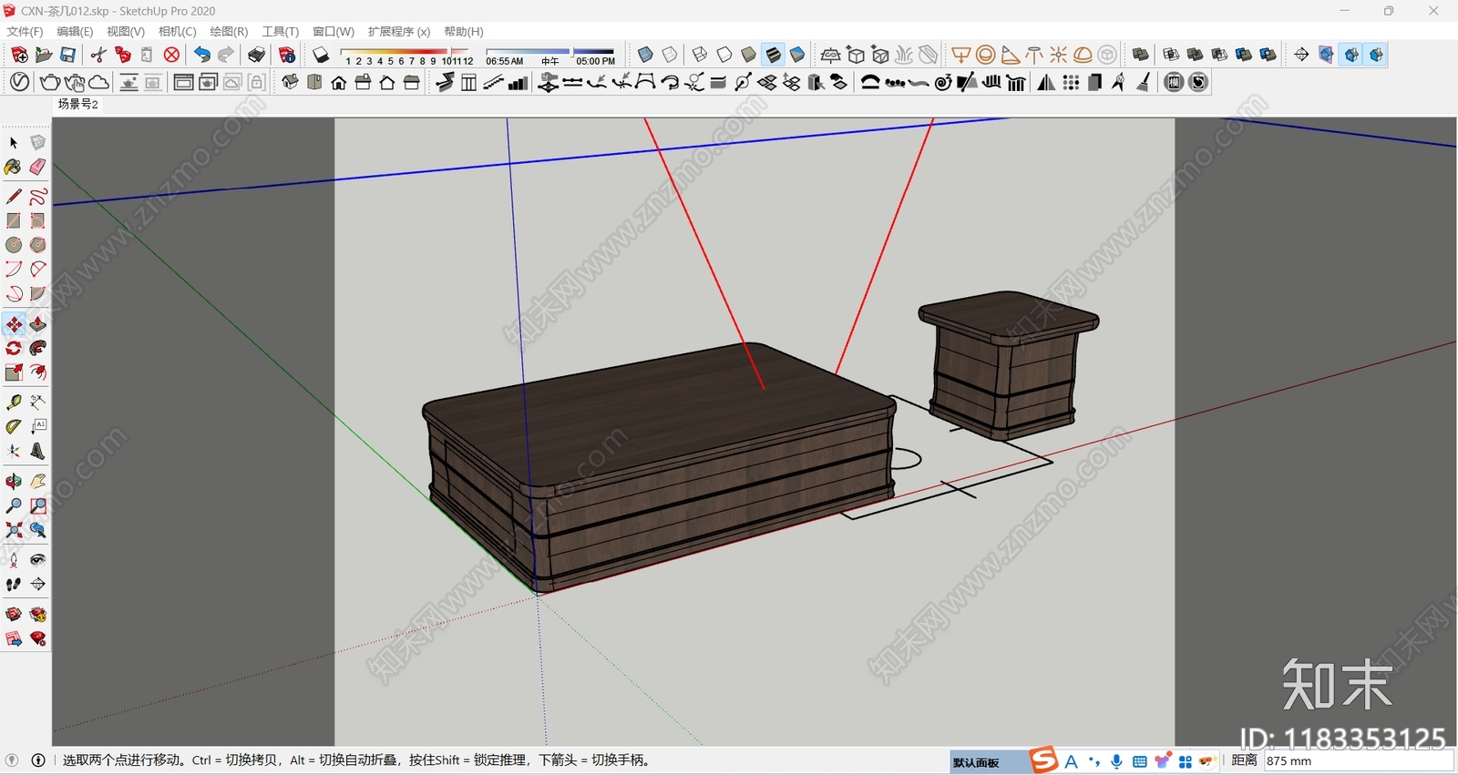Click the red Erase circle icon
This screenshot has height=775, width=1458.
pos(171,55)
